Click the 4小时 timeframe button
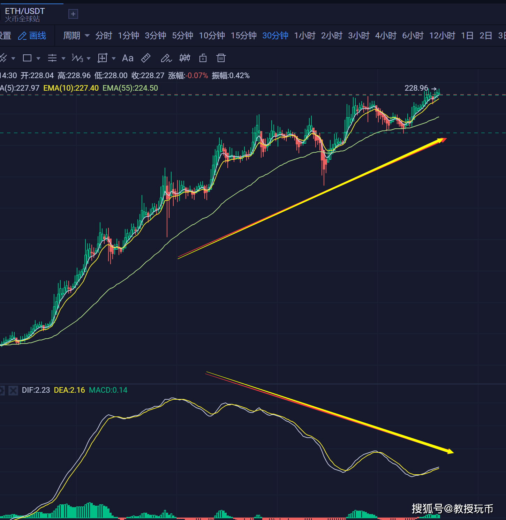 tap(386, 36)
